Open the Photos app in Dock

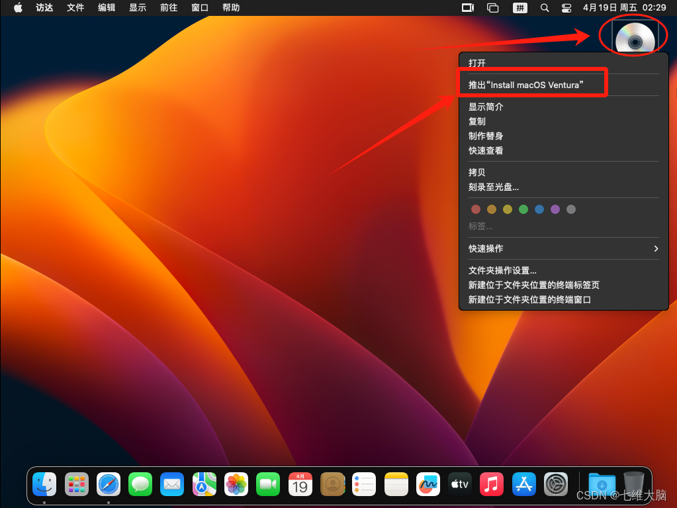pos(236,484)
